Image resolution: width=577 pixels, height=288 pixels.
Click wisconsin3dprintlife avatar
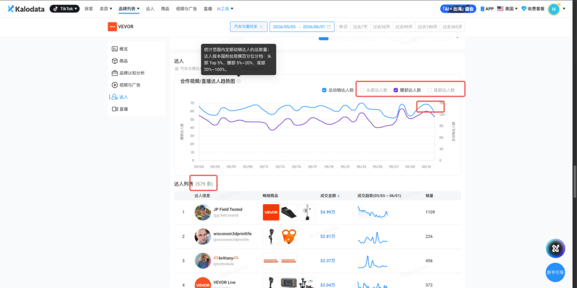[203, 237]
